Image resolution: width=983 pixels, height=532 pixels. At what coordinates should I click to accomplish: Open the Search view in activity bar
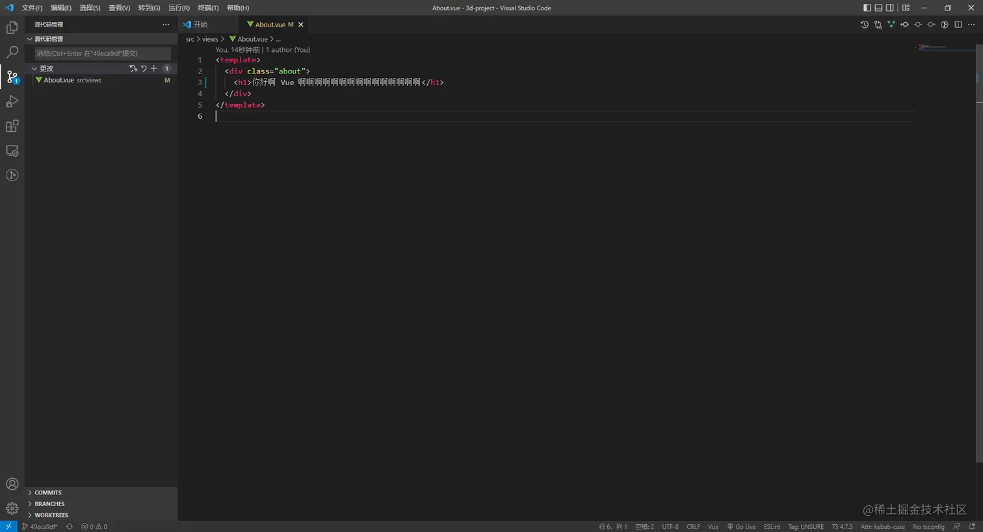coord(12,52)
